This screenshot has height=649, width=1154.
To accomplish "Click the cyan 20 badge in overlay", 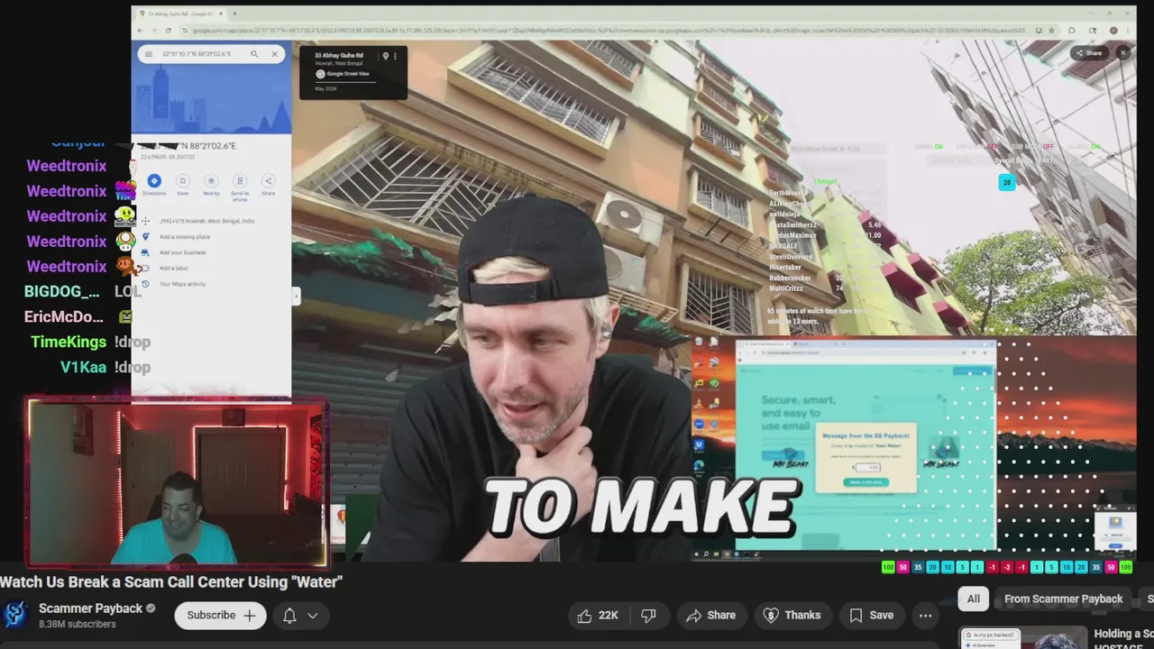I will point(1007,183).
